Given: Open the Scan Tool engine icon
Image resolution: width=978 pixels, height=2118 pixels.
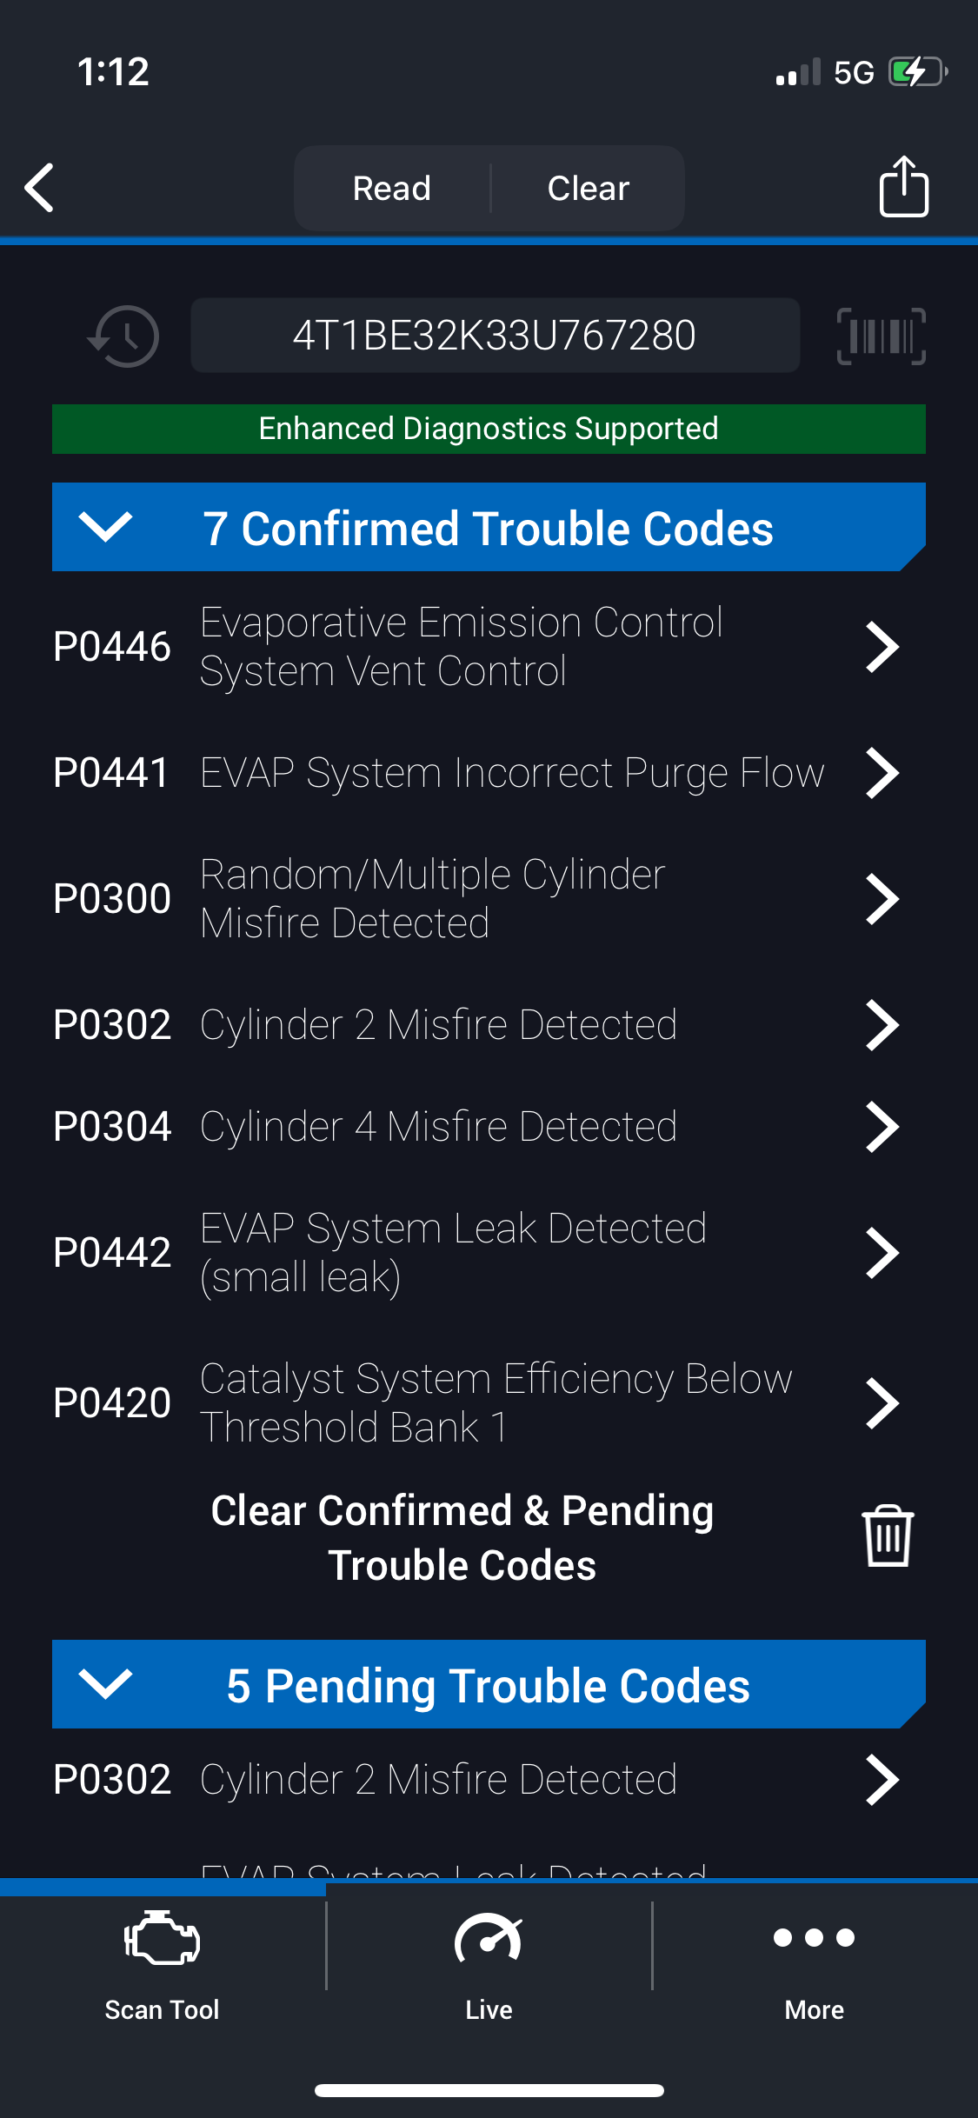Looking at the screenshot, I should pyautogui.click(x=163, y=1940).
